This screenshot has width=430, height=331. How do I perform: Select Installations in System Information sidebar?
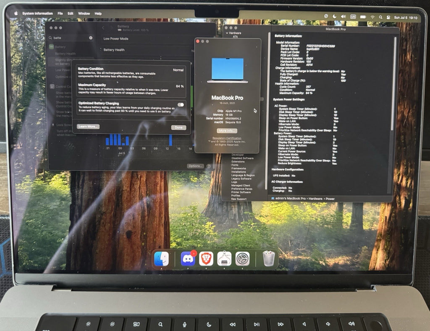pyautogui.click(x=239, y=172)
